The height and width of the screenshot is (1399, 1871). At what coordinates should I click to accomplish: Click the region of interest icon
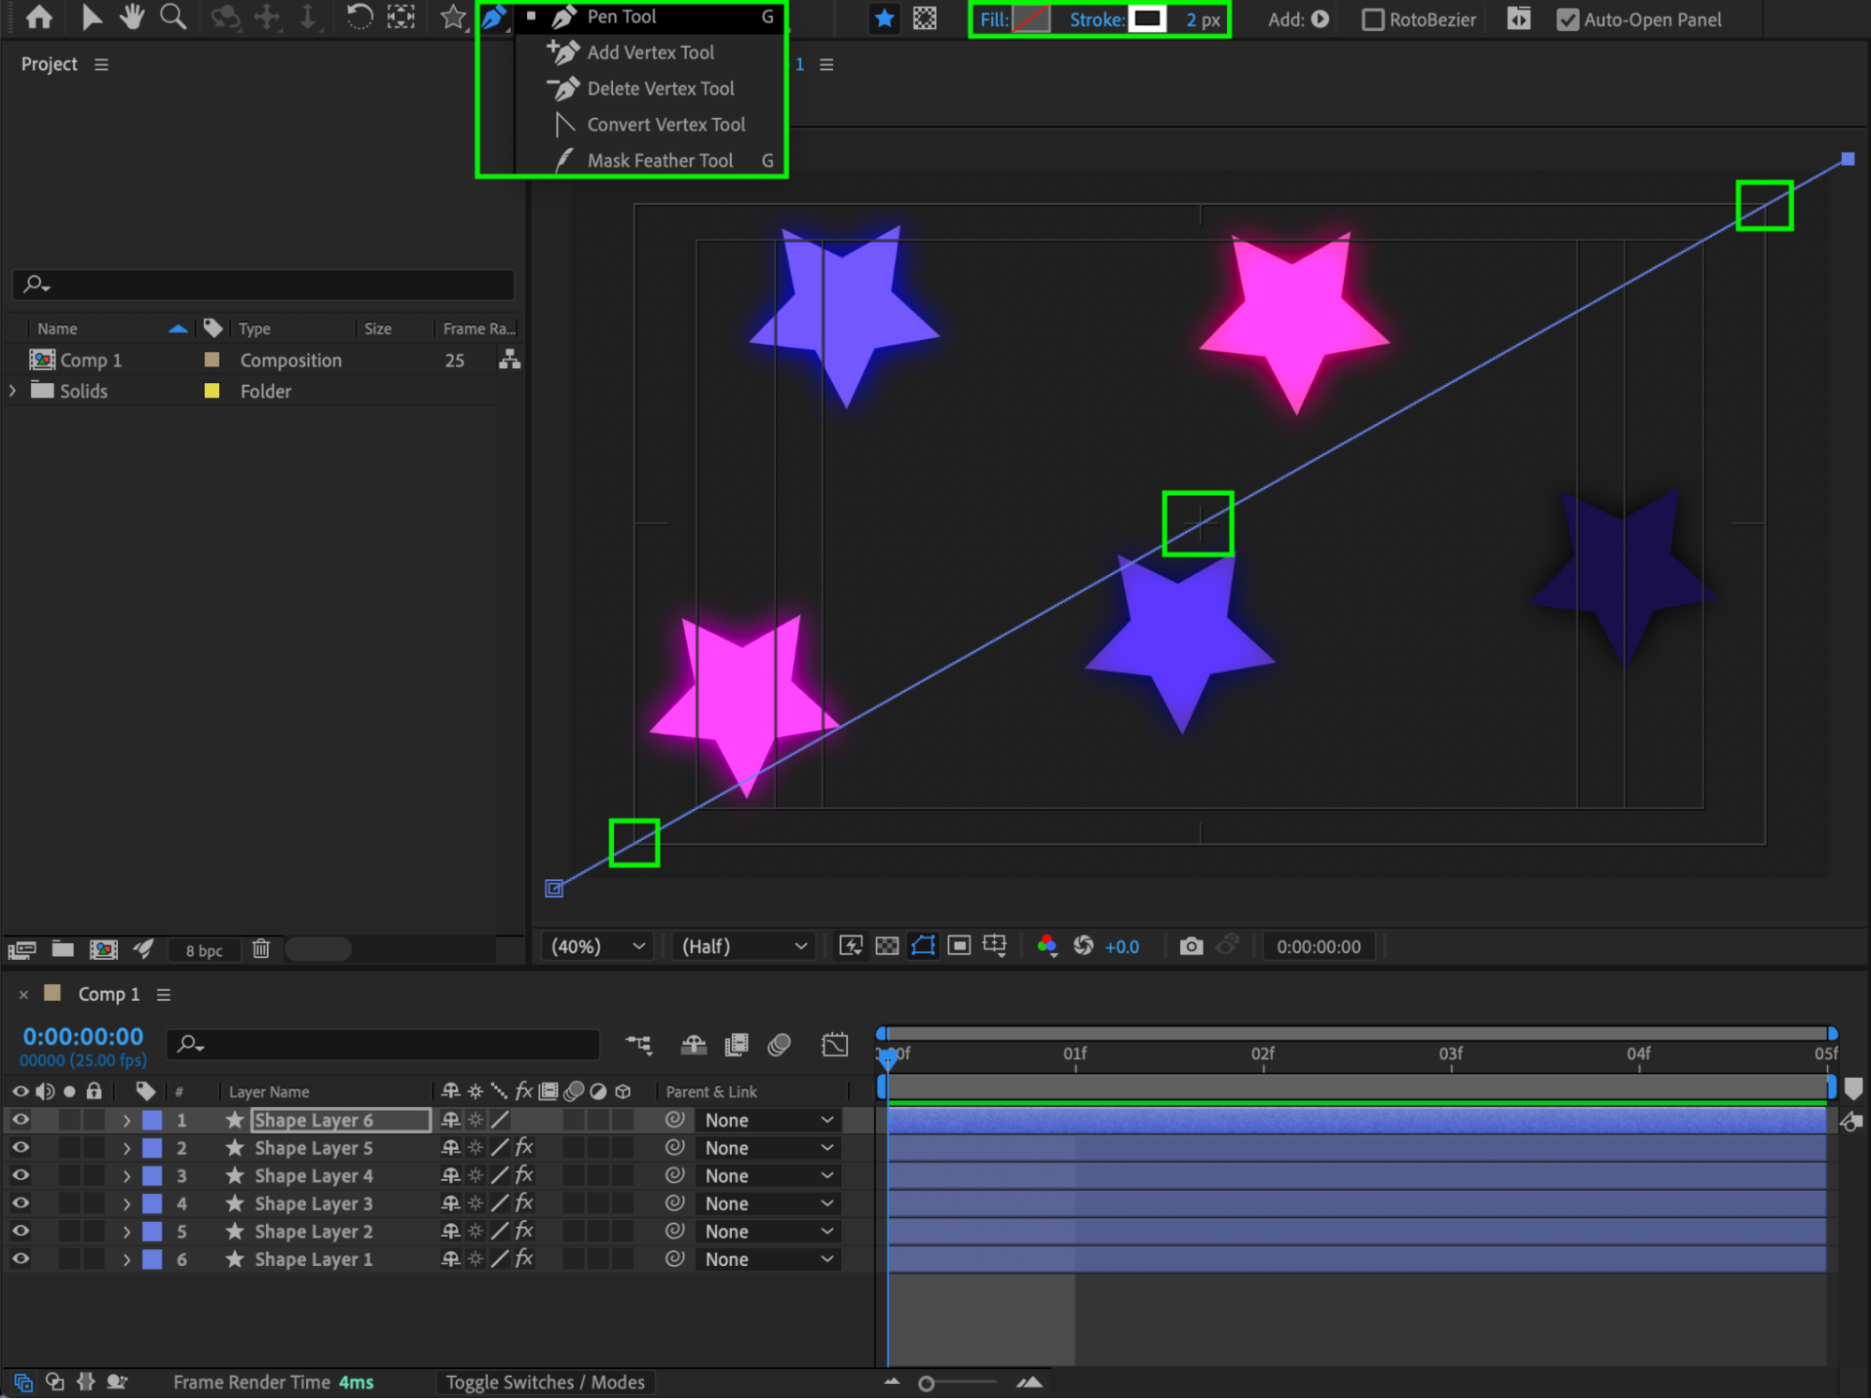pos(959,946)
